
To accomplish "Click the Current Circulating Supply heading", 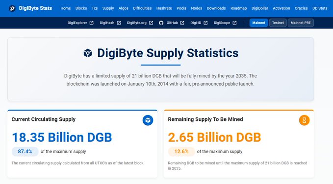I will [44, 119].
